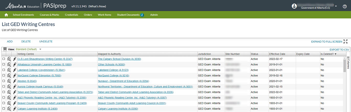Open the Work Items menu

(x=105, y=15)
